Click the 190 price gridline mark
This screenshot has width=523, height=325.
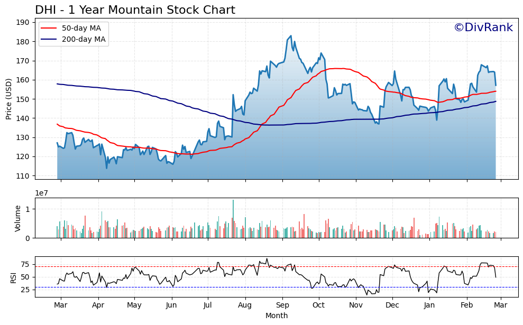[x=24, y=22]
